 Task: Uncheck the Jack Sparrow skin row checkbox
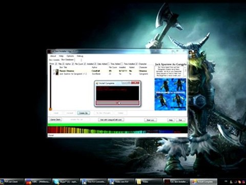tap(54, 74)
